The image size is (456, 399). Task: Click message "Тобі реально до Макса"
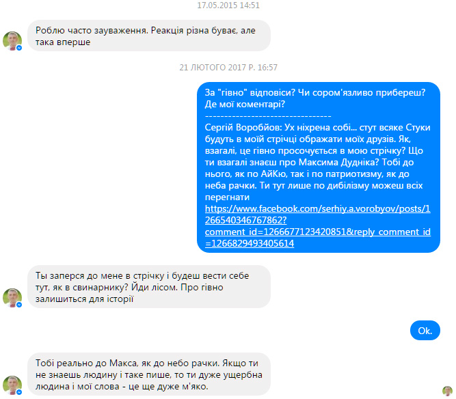149,374
